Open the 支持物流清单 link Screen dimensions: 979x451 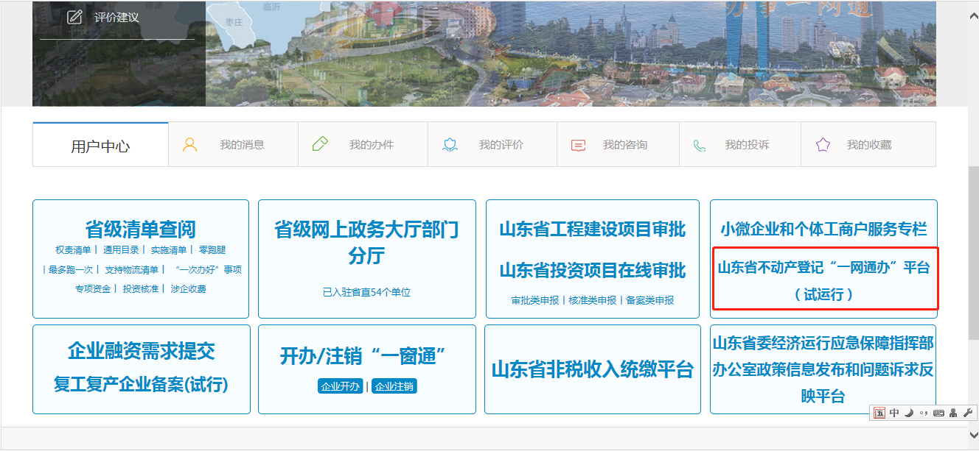132,270
